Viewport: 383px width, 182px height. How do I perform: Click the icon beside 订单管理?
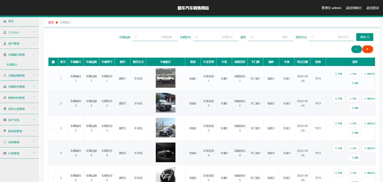5,153
